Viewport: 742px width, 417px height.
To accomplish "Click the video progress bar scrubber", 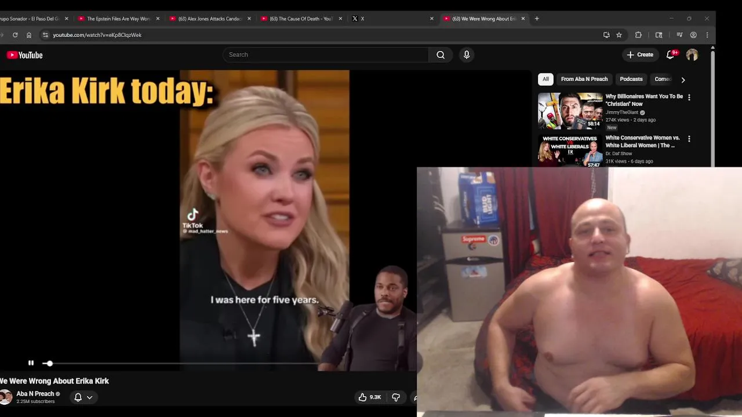I will click(x=49, y=363).
